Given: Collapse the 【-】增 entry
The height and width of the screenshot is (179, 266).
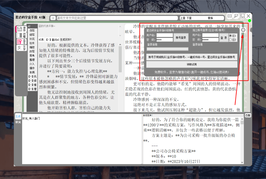Looking at the screenshot, I should tap(32, 89).
